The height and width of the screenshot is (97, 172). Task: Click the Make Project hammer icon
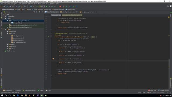(x=37, y=6)
